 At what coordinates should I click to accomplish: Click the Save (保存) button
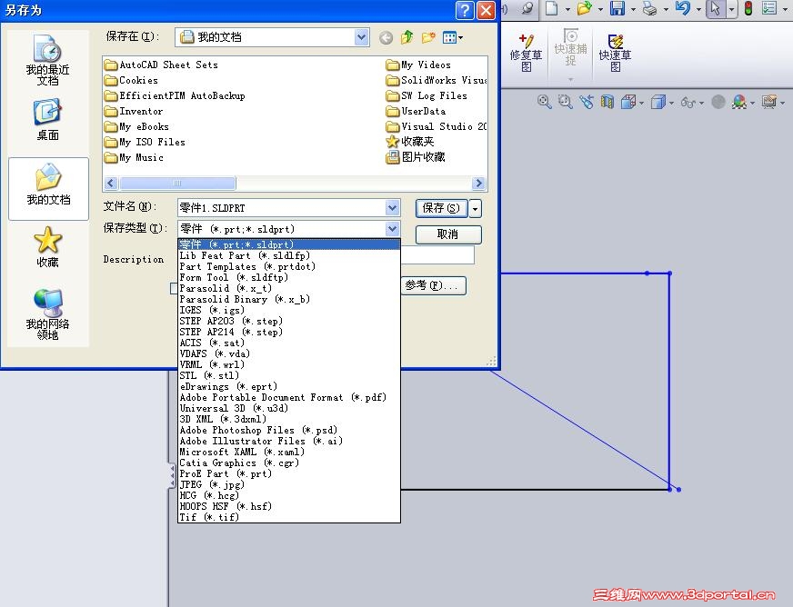441,208
